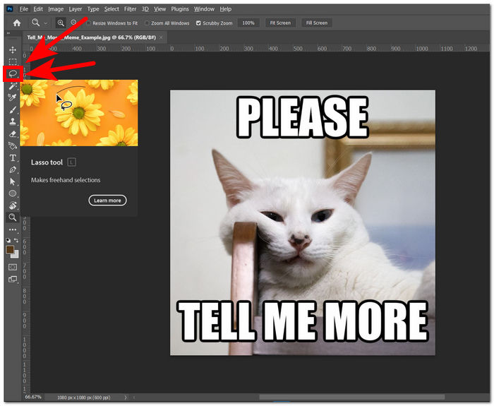Open the Window menu
This screenshot has height=406, width=494.
tap(204, 9)
